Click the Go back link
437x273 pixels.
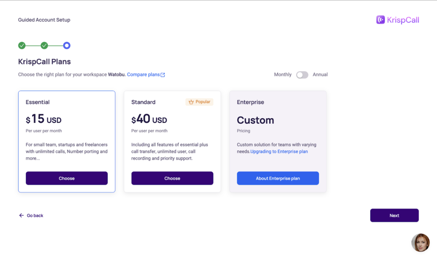(35, 215)
